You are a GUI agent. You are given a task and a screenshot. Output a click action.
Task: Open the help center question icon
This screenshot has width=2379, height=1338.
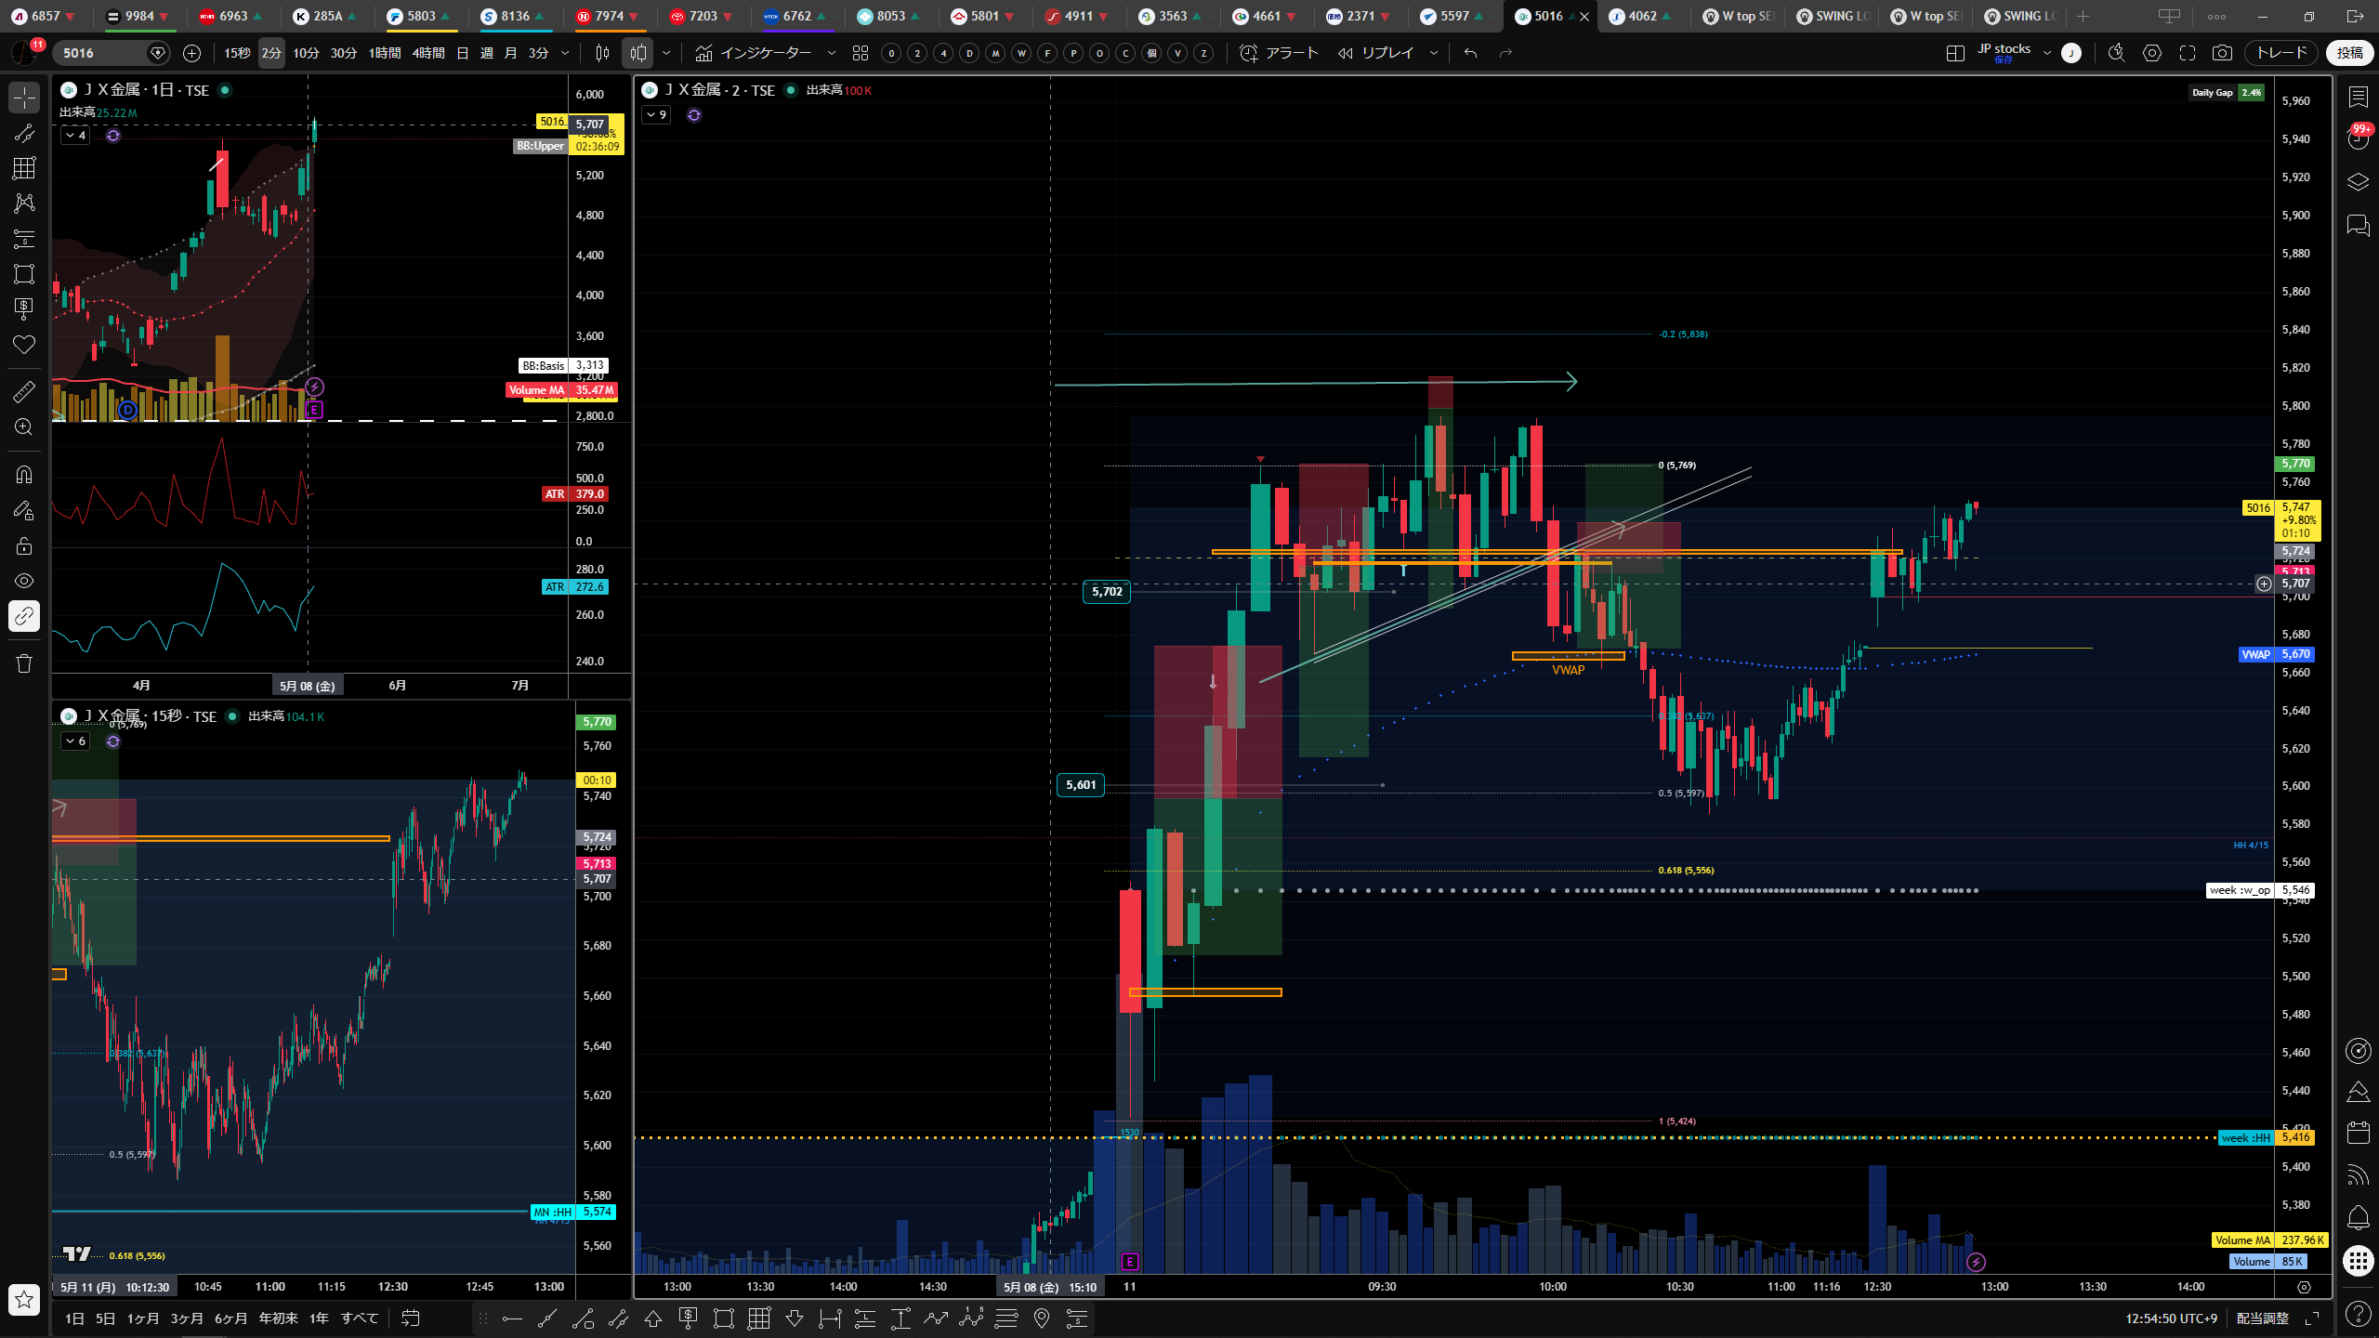click(x=2359, y=1313)
